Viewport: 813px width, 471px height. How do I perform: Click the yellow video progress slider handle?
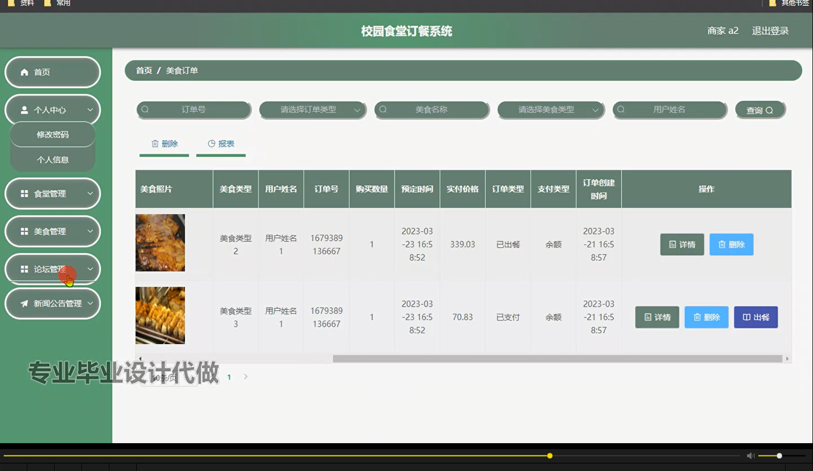[550, 455]
